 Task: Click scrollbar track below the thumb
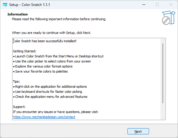(163, 111)
